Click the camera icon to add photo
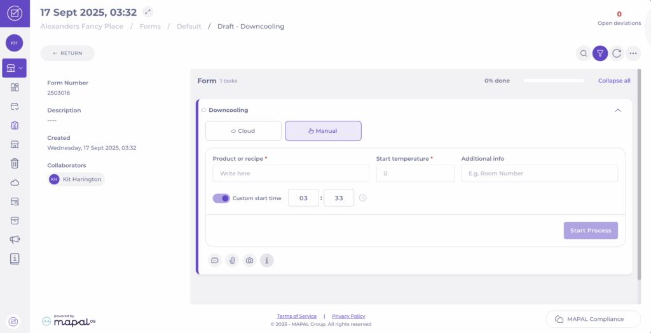The image size is (651, 333). [x=250, y=260]
